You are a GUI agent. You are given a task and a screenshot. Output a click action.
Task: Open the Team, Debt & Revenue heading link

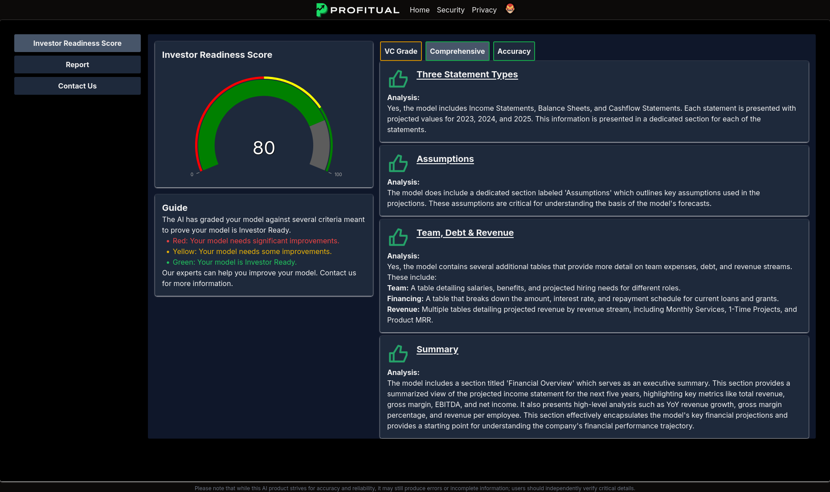click(x=465, y=233)
